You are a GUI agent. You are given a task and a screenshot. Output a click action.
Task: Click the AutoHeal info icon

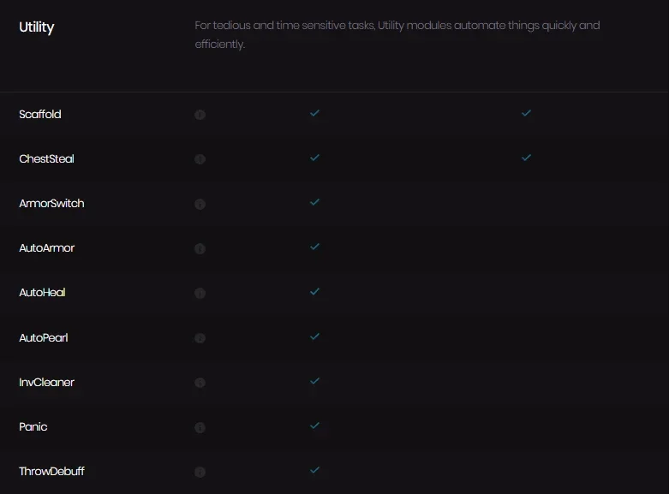tap(200, 293)
